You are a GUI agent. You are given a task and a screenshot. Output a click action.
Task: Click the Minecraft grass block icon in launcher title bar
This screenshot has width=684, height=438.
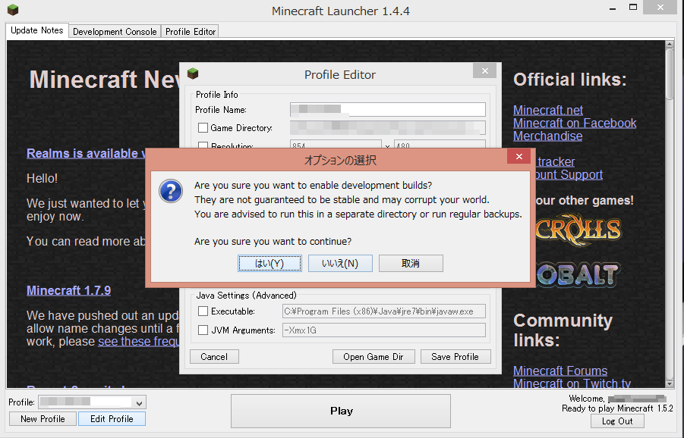(13, 9)
